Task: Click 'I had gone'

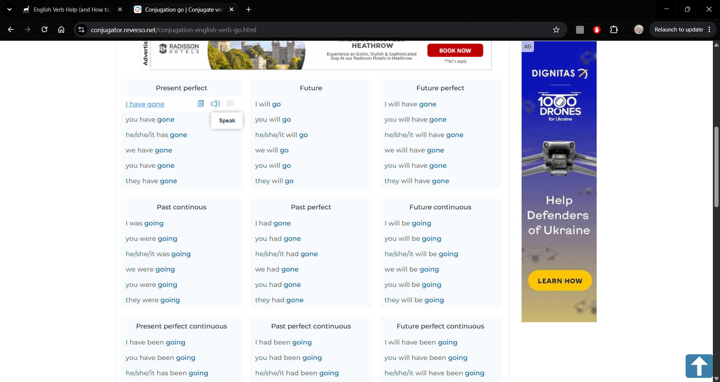Action: (273, 223)
